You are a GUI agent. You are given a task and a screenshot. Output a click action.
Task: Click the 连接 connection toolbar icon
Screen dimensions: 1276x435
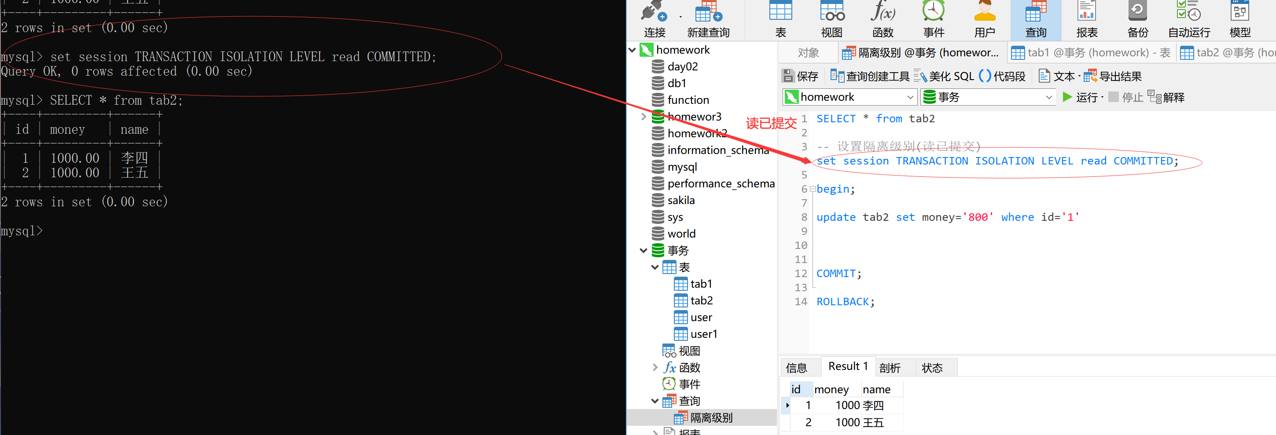tap(655, 20)
